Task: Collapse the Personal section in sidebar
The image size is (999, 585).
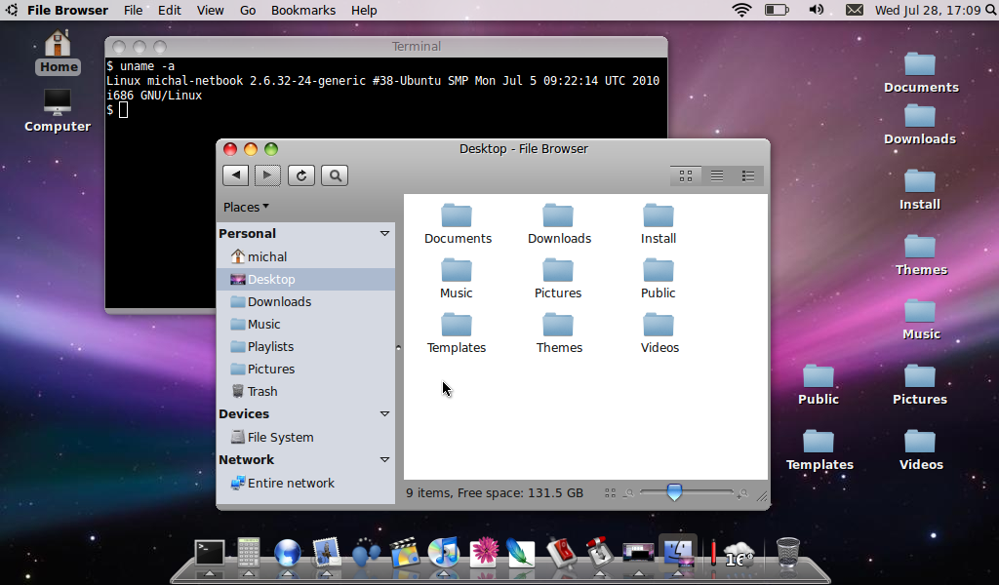Action: click(x=384, y=234)
